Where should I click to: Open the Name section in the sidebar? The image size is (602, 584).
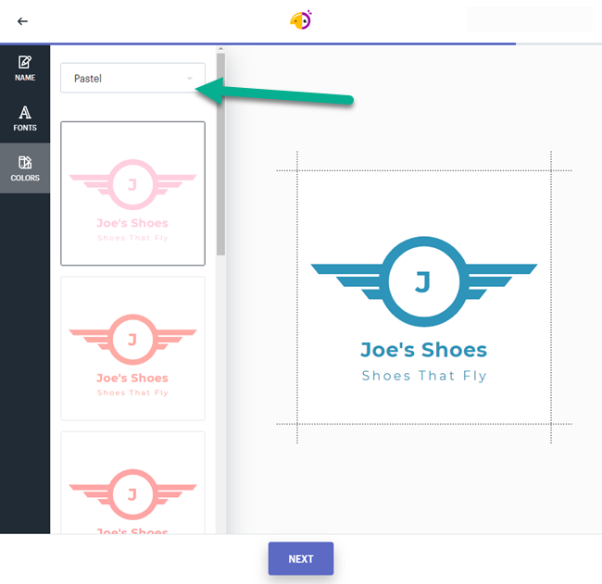click(25, 68)
